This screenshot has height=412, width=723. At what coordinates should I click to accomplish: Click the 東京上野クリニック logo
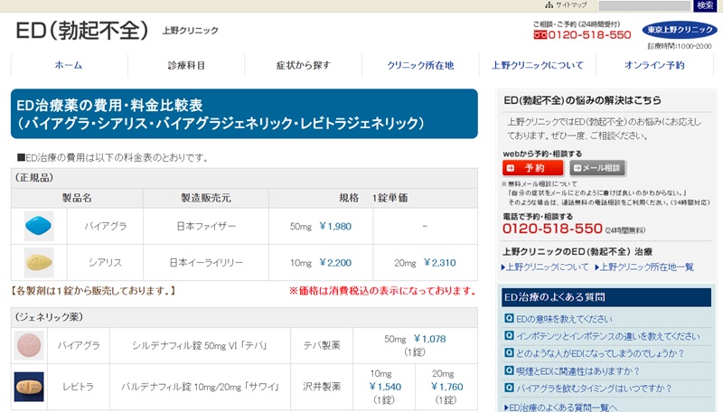(x=679, y=30)
